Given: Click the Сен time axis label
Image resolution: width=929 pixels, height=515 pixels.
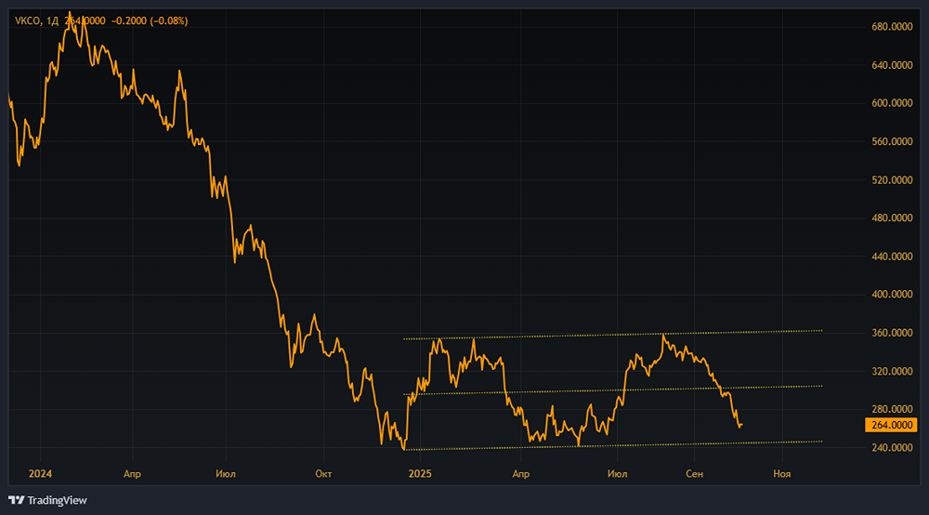Looking at the screenshot, I should pyautogui.click(x=694, y=473).
